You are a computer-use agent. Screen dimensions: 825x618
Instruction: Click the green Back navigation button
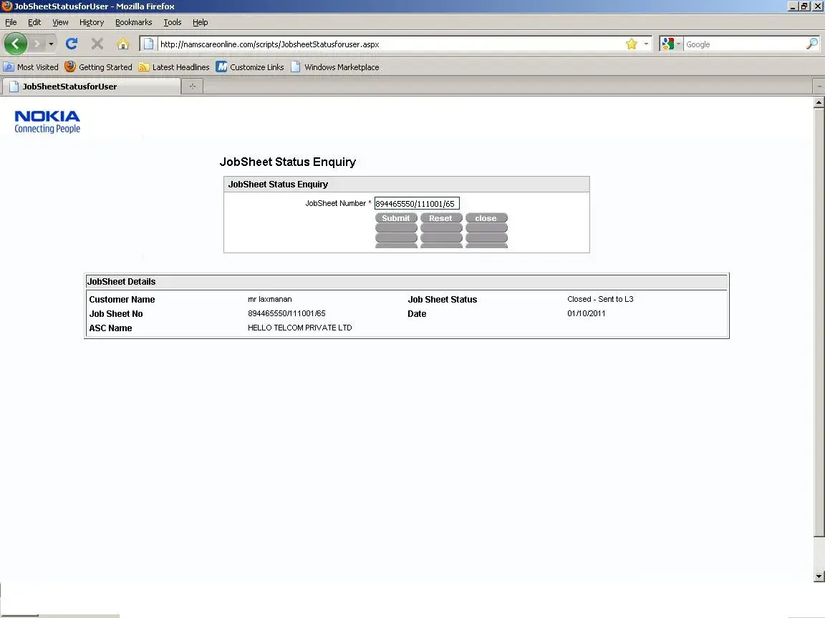click(15, 44)
